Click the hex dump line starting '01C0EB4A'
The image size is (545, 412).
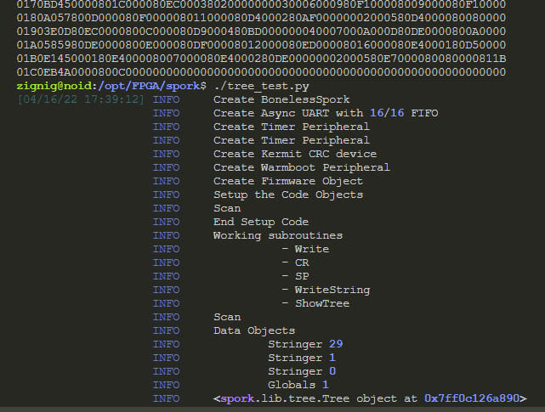coord(261,72)
